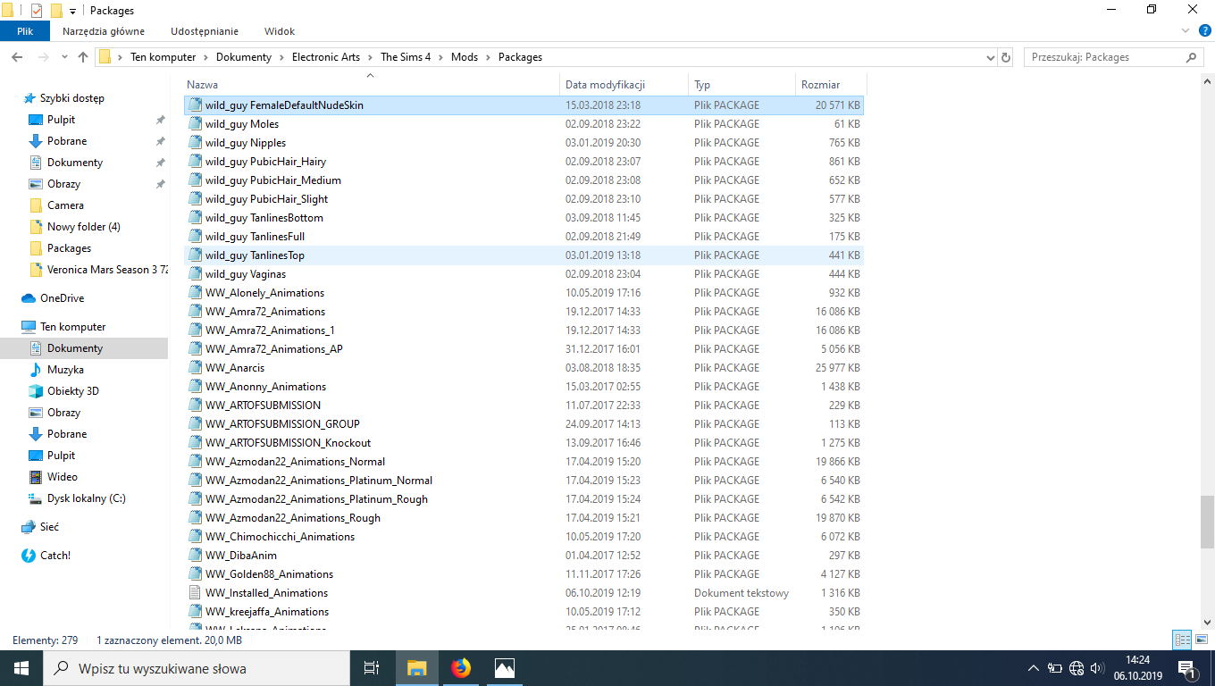
Task: Go to Mods in the address bar
Action: 465,57
